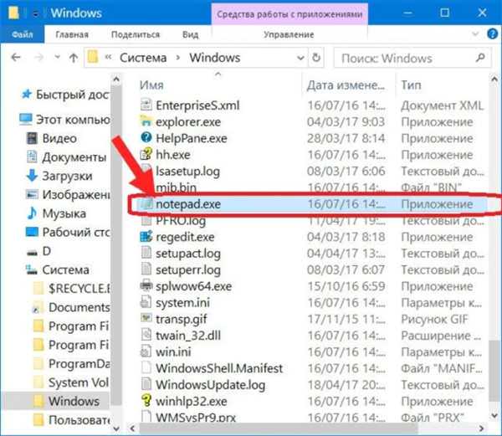
Task: Click Windows in the address bar path
Action: [x=214, y=58]
